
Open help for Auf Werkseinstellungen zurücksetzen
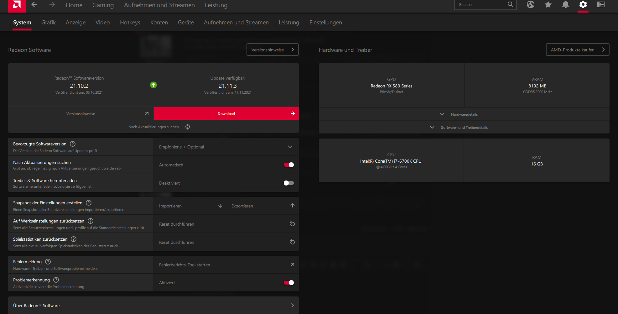(91, 221)
